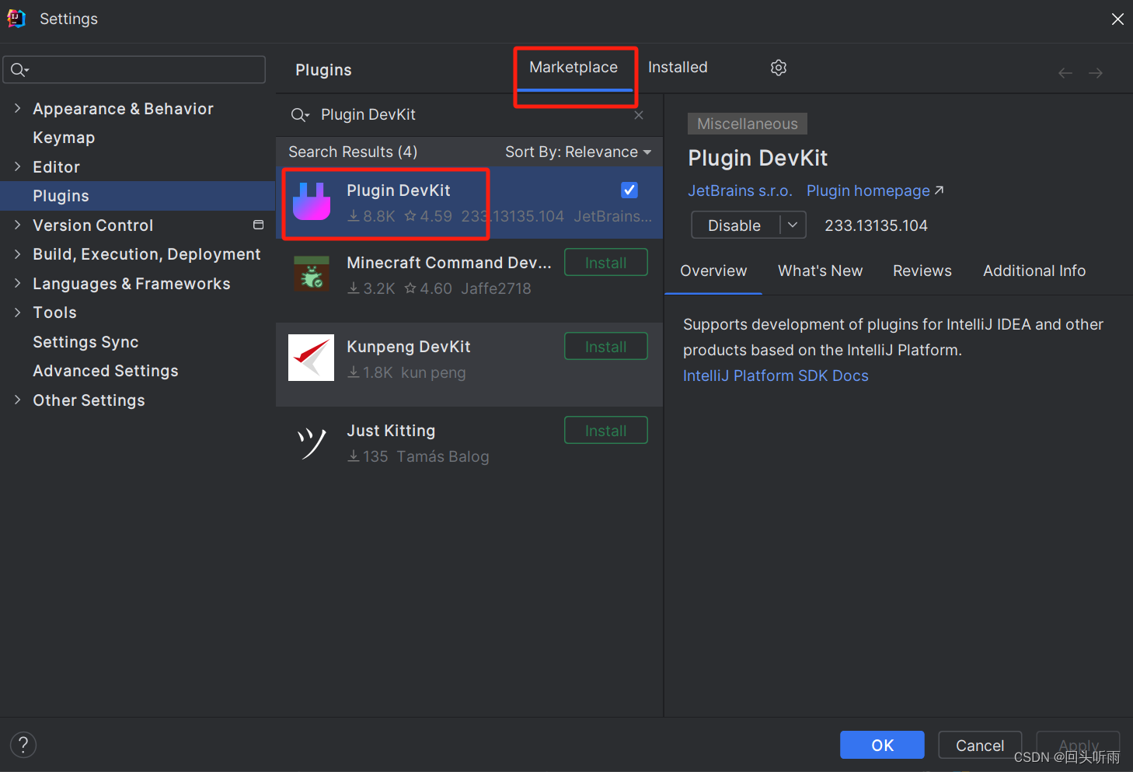Expand Languages & Frameworks node
1133x772 pixels.
click(17, 283)
